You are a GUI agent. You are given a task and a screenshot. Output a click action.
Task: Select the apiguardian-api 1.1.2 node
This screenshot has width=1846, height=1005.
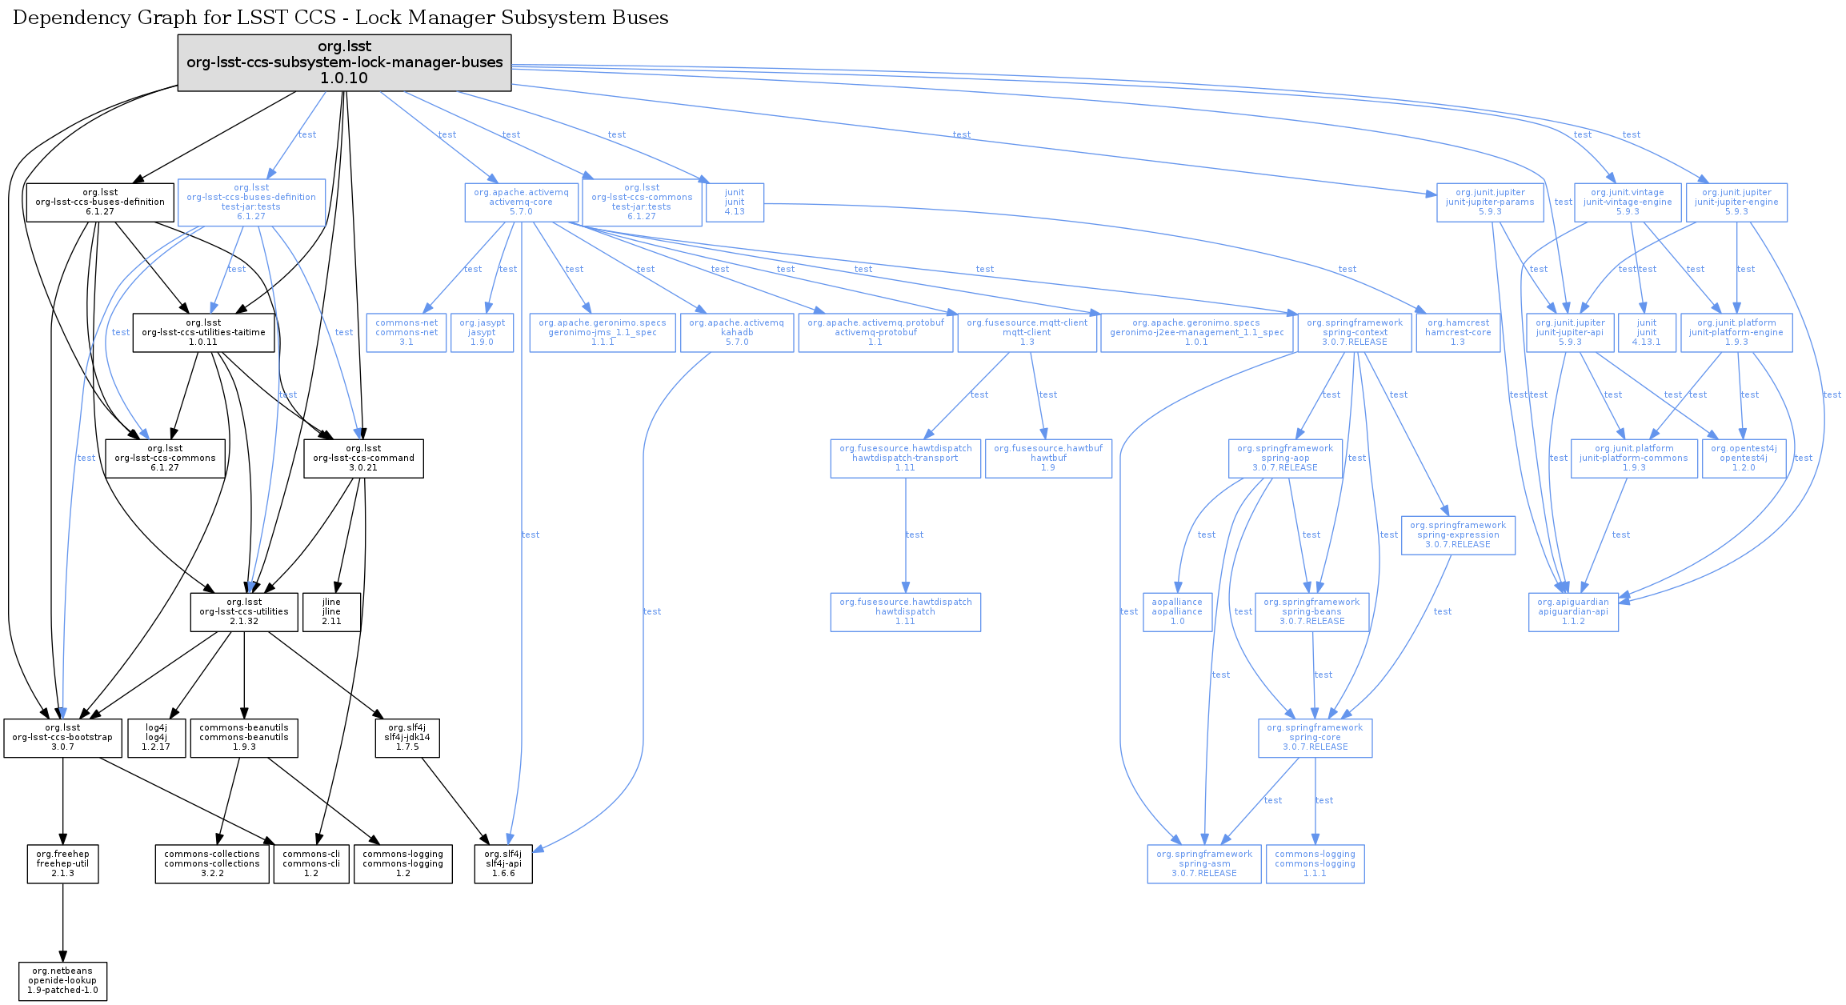click(1572, 611)
